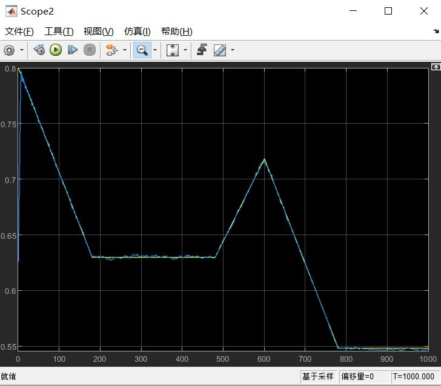Click the highlight Simulink block icon

(111, 50)
